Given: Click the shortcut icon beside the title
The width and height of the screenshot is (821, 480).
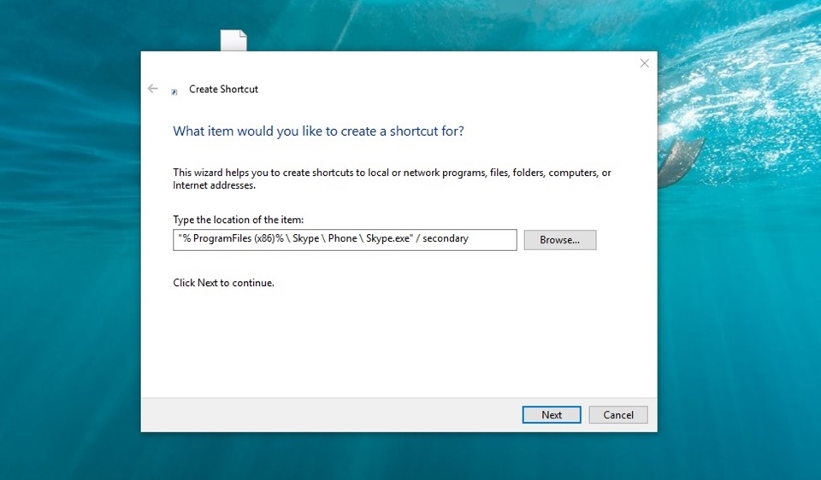Looking at the screenshot, I should 174,92.
